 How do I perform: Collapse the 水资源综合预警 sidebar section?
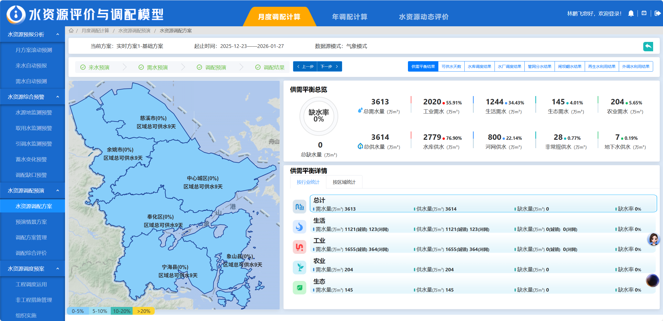57,97
